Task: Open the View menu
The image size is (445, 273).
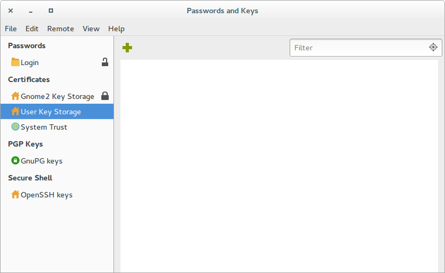Action: point(91,29)
